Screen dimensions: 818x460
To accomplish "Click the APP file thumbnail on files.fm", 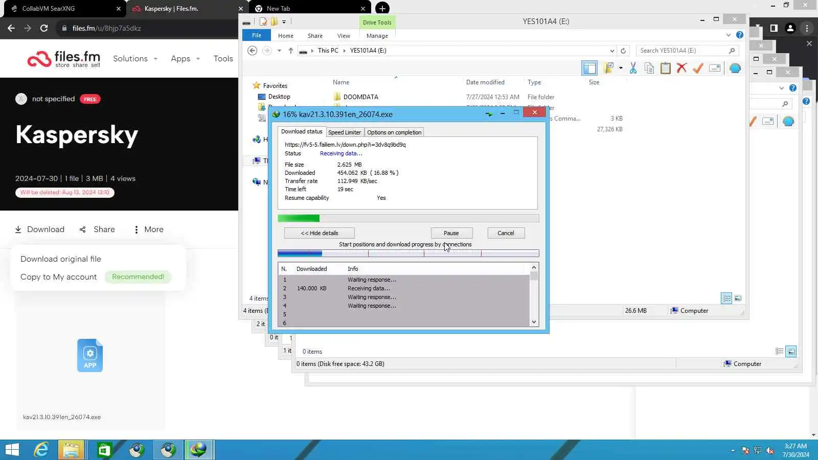I will point(90,355).
